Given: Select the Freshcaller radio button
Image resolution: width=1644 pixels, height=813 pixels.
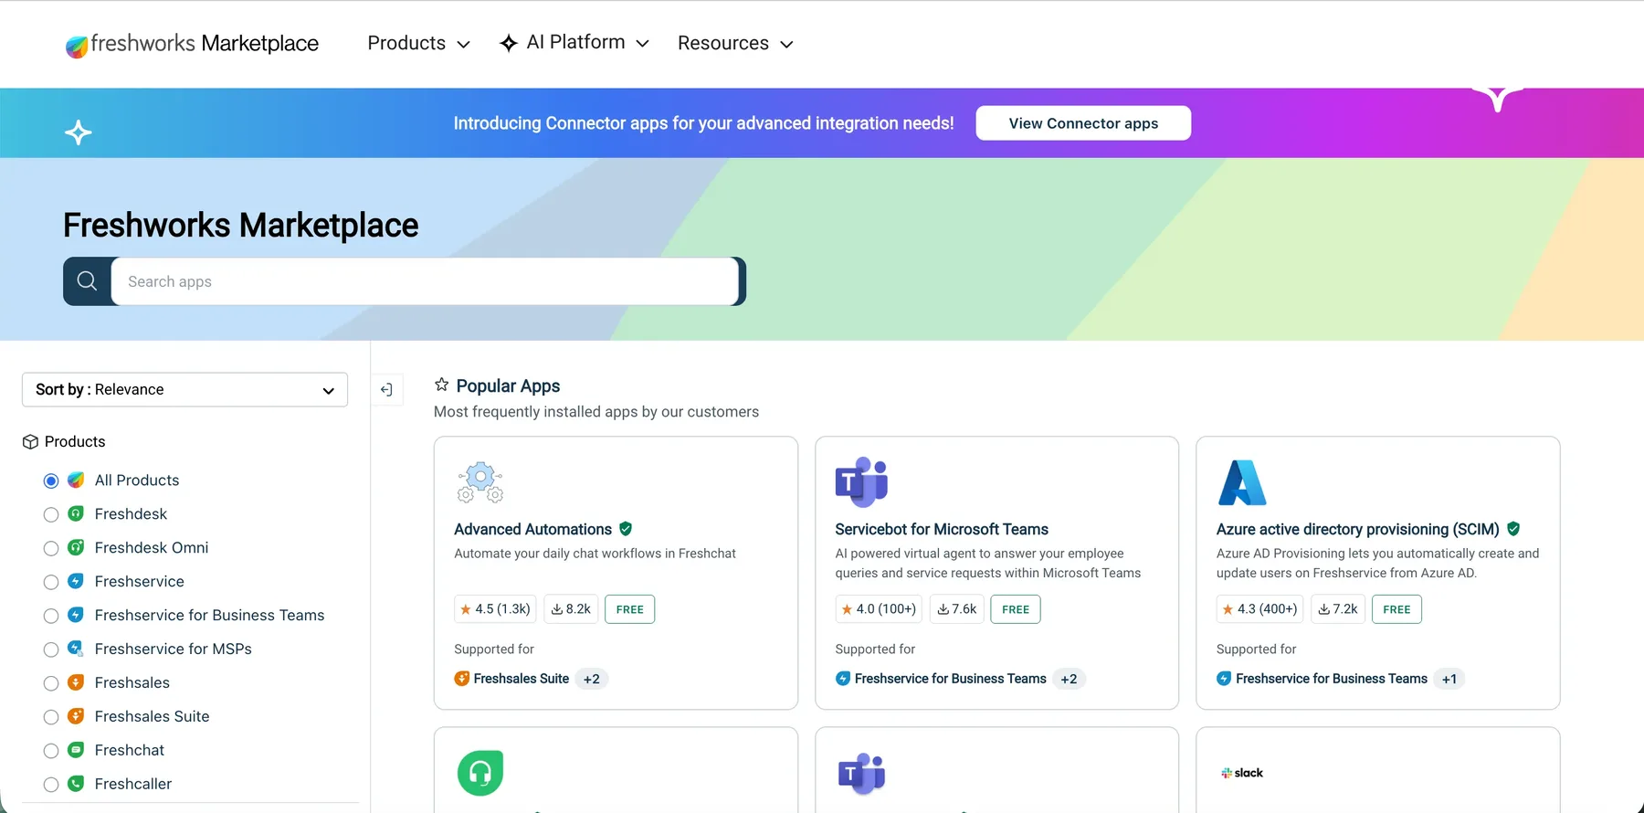Looking at the screenshot, I should tap(51, 785).
